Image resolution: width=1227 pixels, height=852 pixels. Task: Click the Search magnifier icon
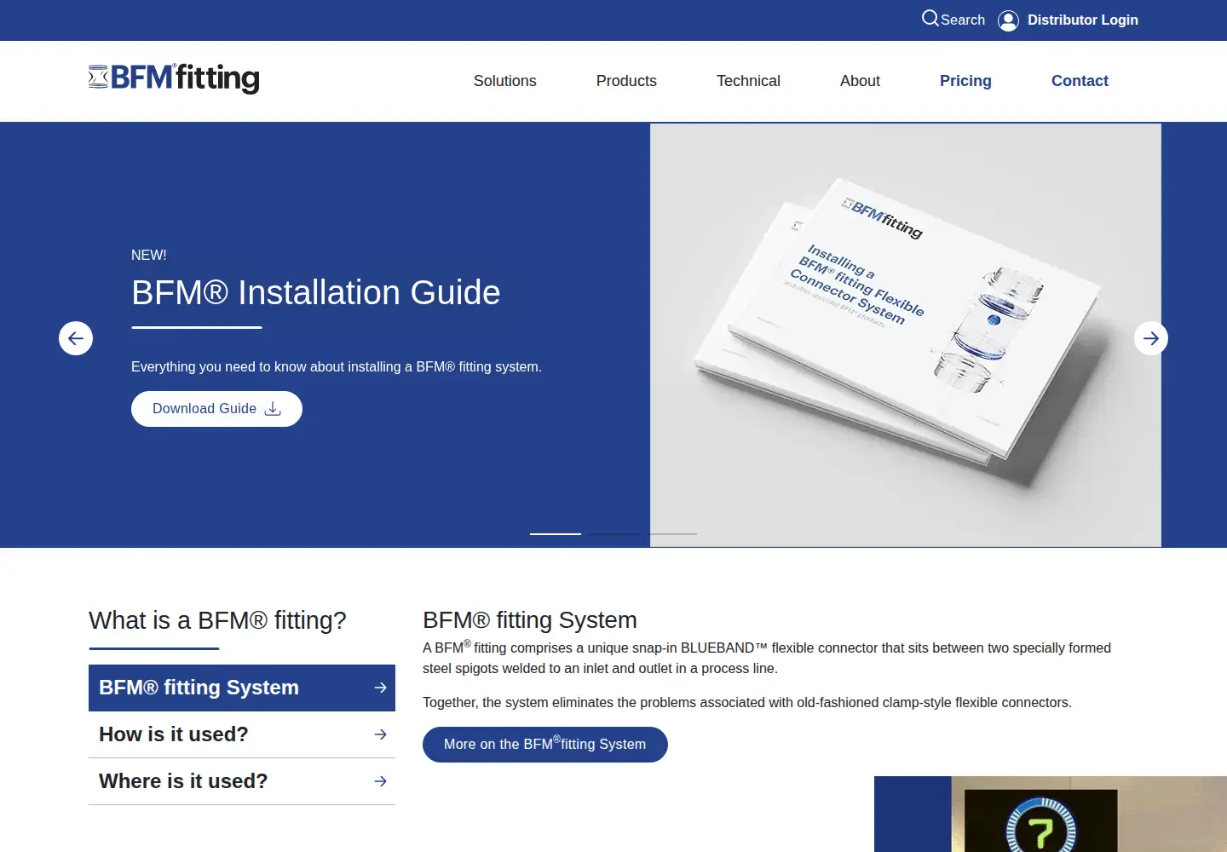[x=930, y=19]
